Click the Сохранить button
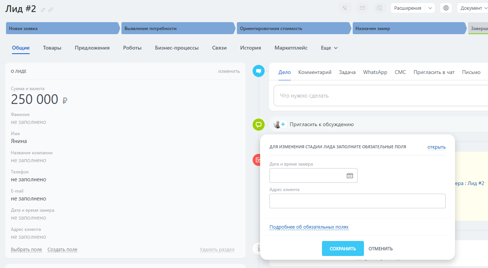 coord(343,248)
